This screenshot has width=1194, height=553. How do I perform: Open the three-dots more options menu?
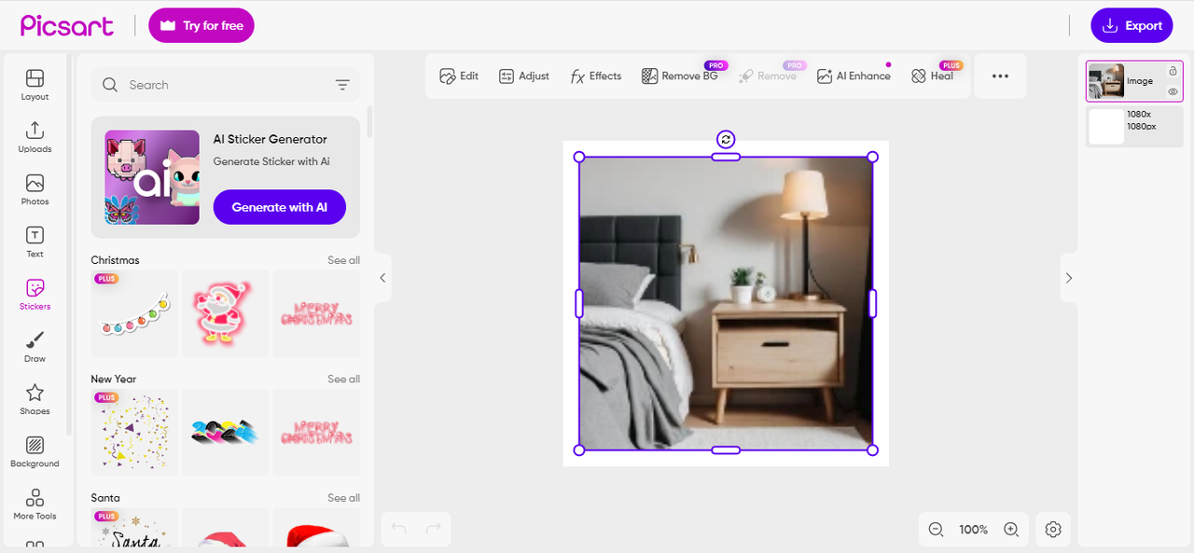[x=1000, y=76]
